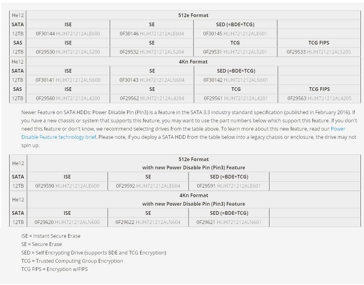Image resolution: width=364 pixels, height=285 pixels.
Task: Select 4Kn TCG FIPS part 0F29563 HUH721212AL4205
Action: (320, 98)
